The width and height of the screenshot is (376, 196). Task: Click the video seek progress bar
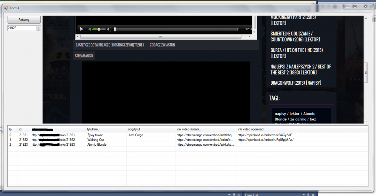tap(178, 29)
